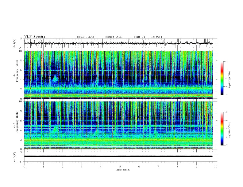Viewport: 243px width, 187px height.
Task: Click the bright blob near 1.6 min in ch.2 spectrogram
Action: coord(55,129)
